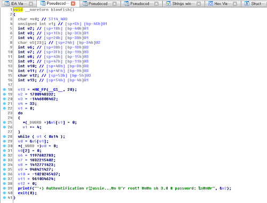This screenshot has height=203, width=267.
Task: Toggle breakpoint dot on line 22
Action: [x=4, y=108]
